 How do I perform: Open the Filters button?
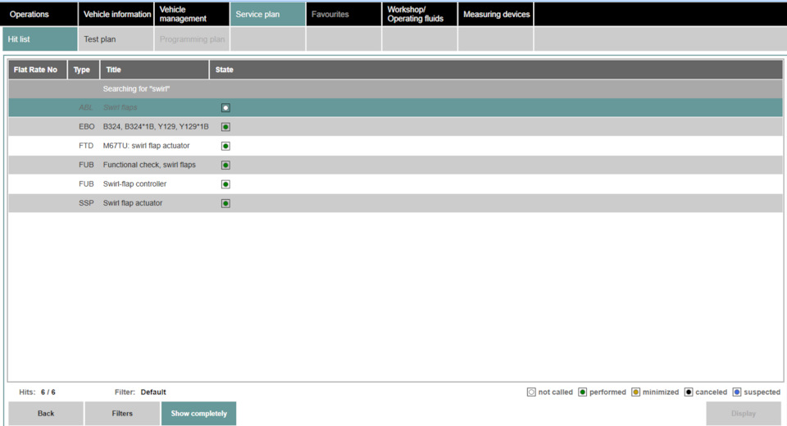click(x=122, y=414)
